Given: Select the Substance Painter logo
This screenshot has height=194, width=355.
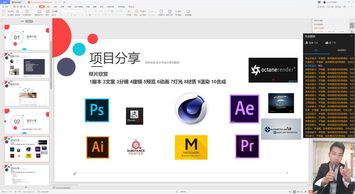Looking at the screenshot, I should [x=136, y=147].
